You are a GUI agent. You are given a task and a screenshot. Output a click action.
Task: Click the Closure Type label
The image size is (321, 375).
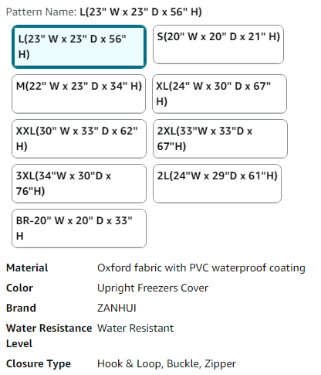click(39, 363)
